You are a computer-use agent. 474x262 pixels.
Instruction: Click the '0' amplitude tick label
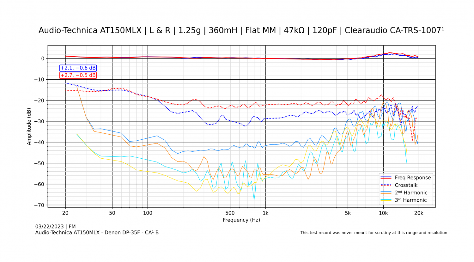click(x=43, y=58)
